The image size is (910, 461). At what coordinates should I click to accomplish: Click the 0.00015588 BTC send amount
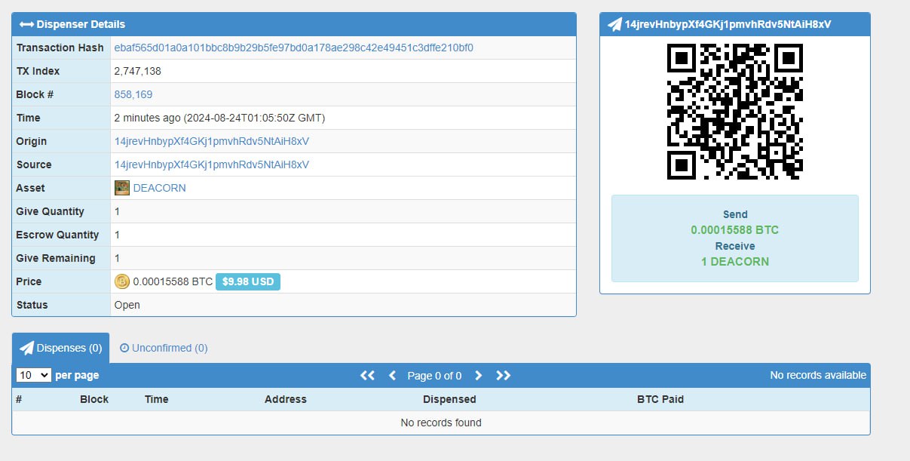point(735,230)
